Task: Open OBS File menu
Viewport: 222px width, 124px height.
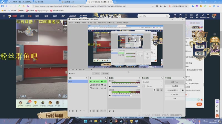Action: click(x=71, y=23)
